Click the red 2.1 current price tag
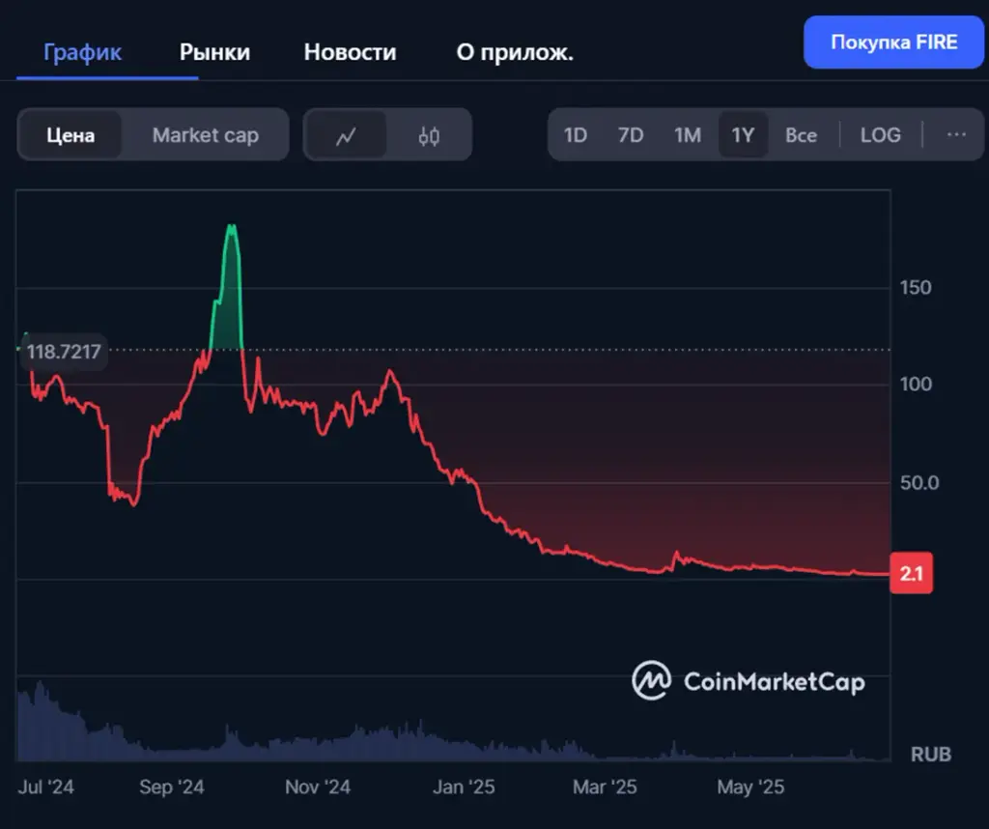This screenshot has height=829, width=989. point(912,573)
